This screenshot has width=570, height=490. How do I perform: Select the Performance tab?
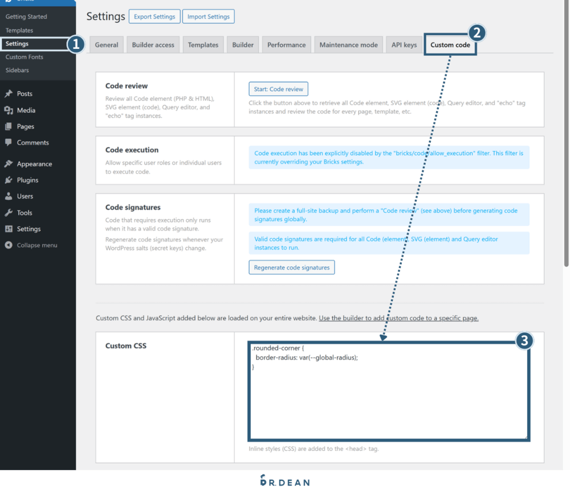pyautogui.click(x=287, y=45)
